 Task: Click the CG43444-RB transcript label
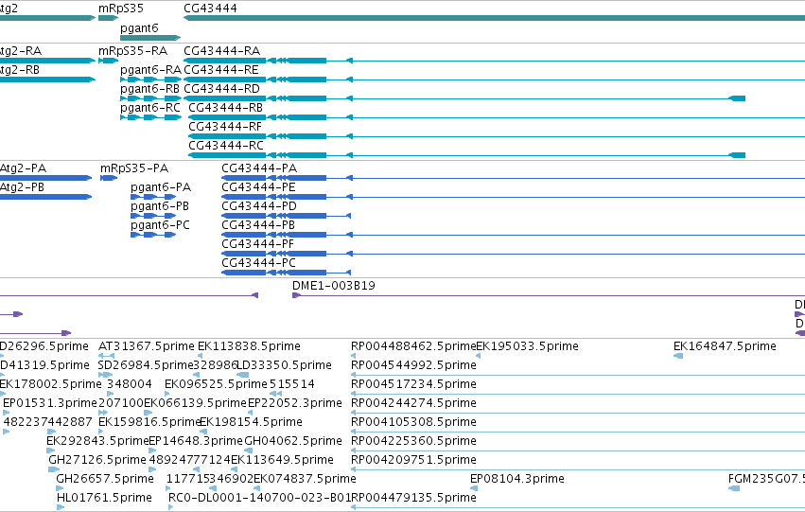[x=226, y=108]
